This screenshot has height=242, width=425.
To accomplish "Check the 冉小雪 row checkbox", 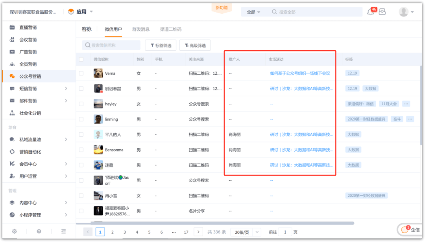I will 81,196.
